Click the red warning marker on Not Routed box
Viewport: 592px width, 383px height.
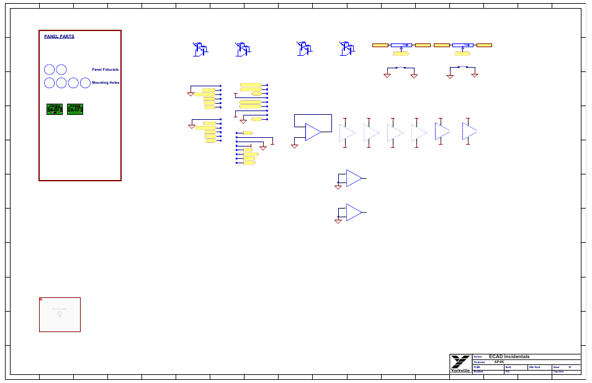click(x=41, y=299)
